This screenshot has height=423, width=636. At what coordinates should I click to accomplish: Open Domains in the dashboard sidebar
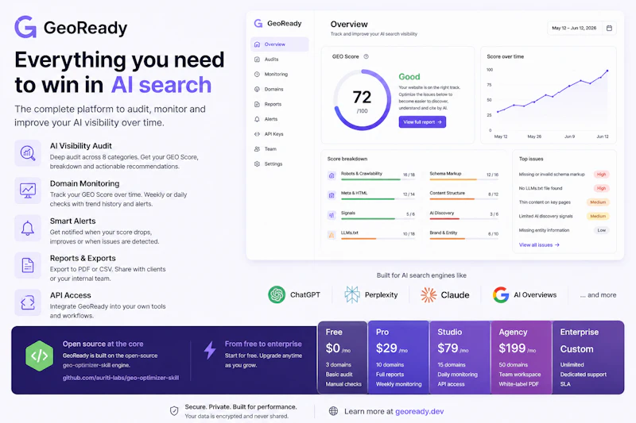(280, 89)
